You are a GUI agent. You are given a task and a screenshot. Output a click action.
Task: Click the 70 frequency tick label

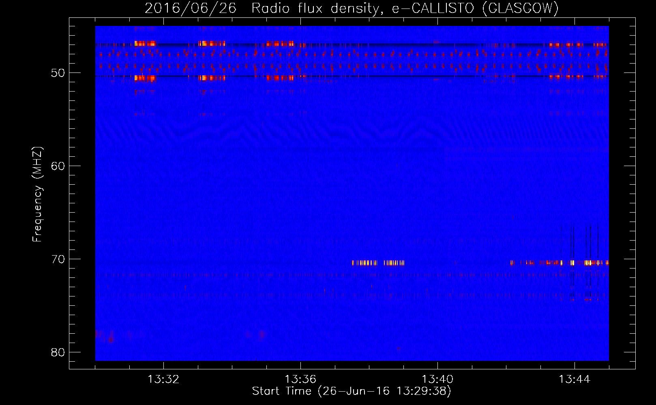click(58, 259)
